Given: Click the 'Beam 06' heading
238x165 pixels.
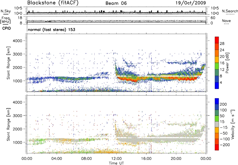Looking at the screenshot, I should 116,3.
